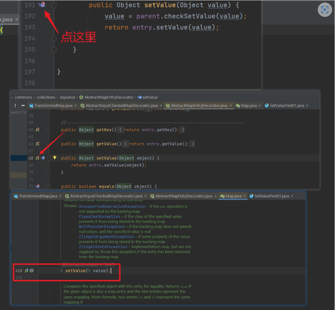This screenshot has width=335, height=310.
Task: Click 'entry.getKey()' call on line 60
Action: (x=159, y=130)
